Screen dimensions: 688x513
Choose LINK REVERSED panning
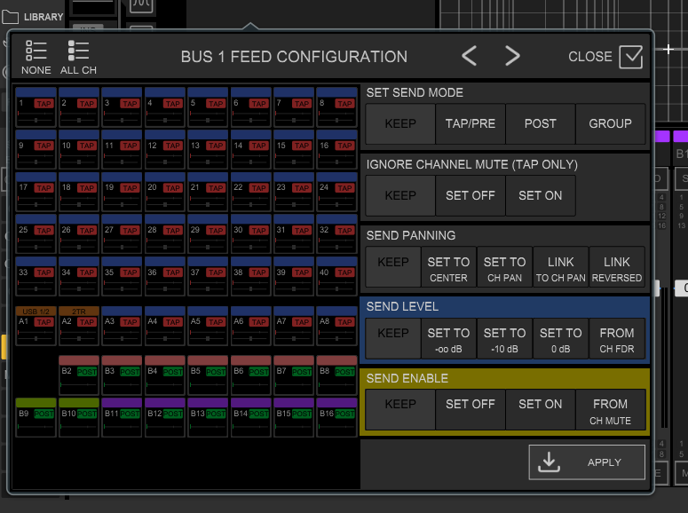click(617, 267)
